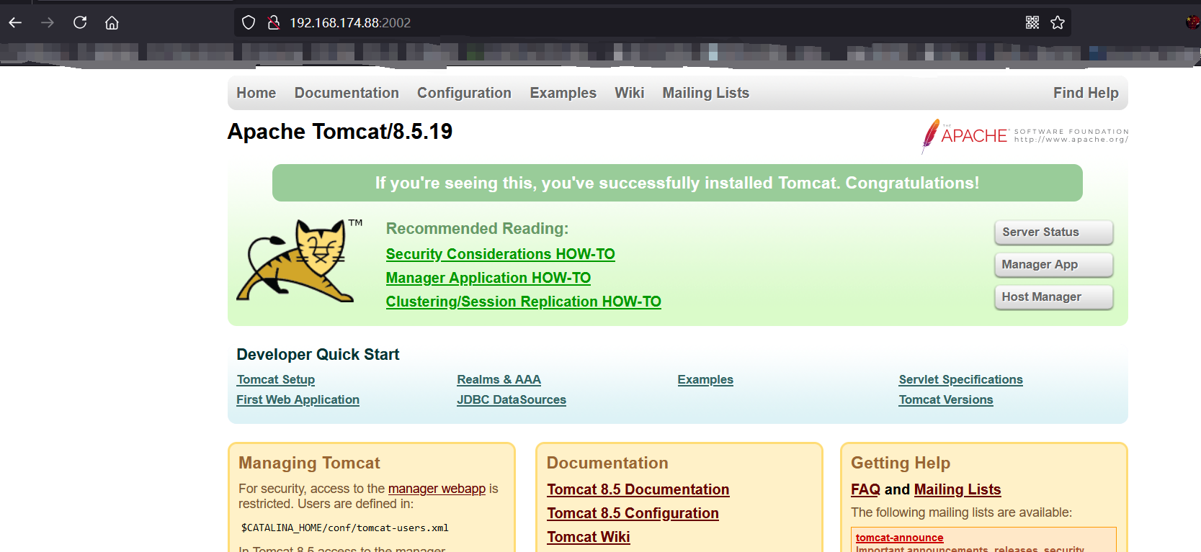Screen dimensions: 1201x552
Task: Open Manager Application HOW-TO link
Action: point(488,278)
